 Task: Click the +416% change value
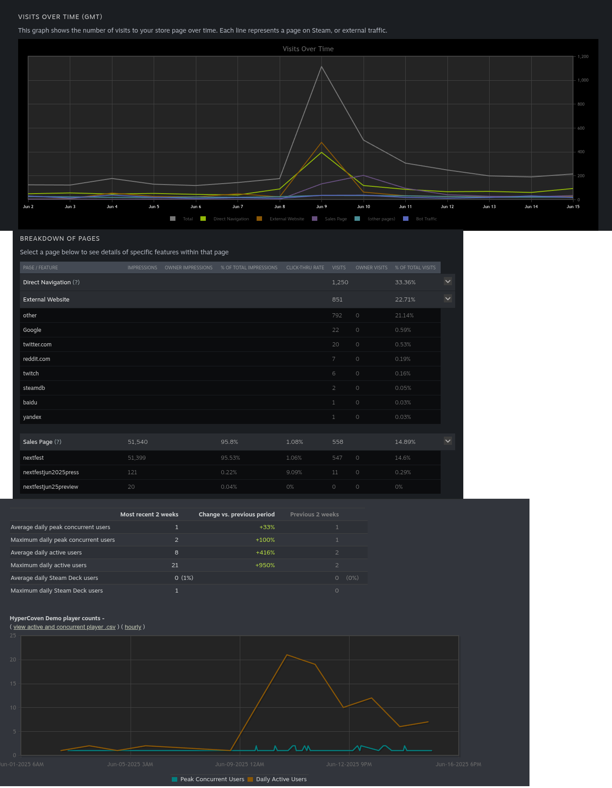(265, 553)
